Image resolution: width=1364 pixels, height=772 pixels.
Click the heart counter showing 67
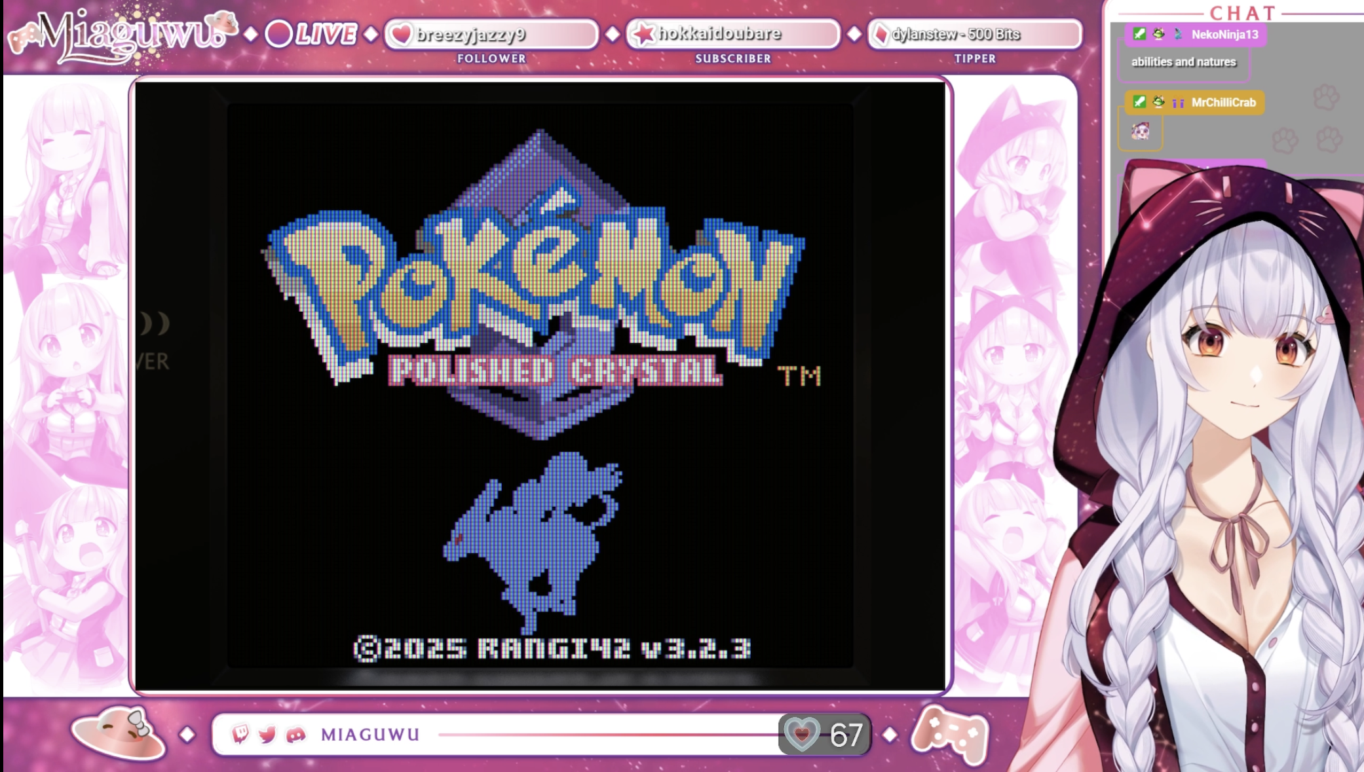click(x=825, y=734)
